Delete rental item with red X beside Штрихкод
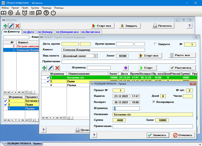The image size is (202, 146). pos(57,68)
